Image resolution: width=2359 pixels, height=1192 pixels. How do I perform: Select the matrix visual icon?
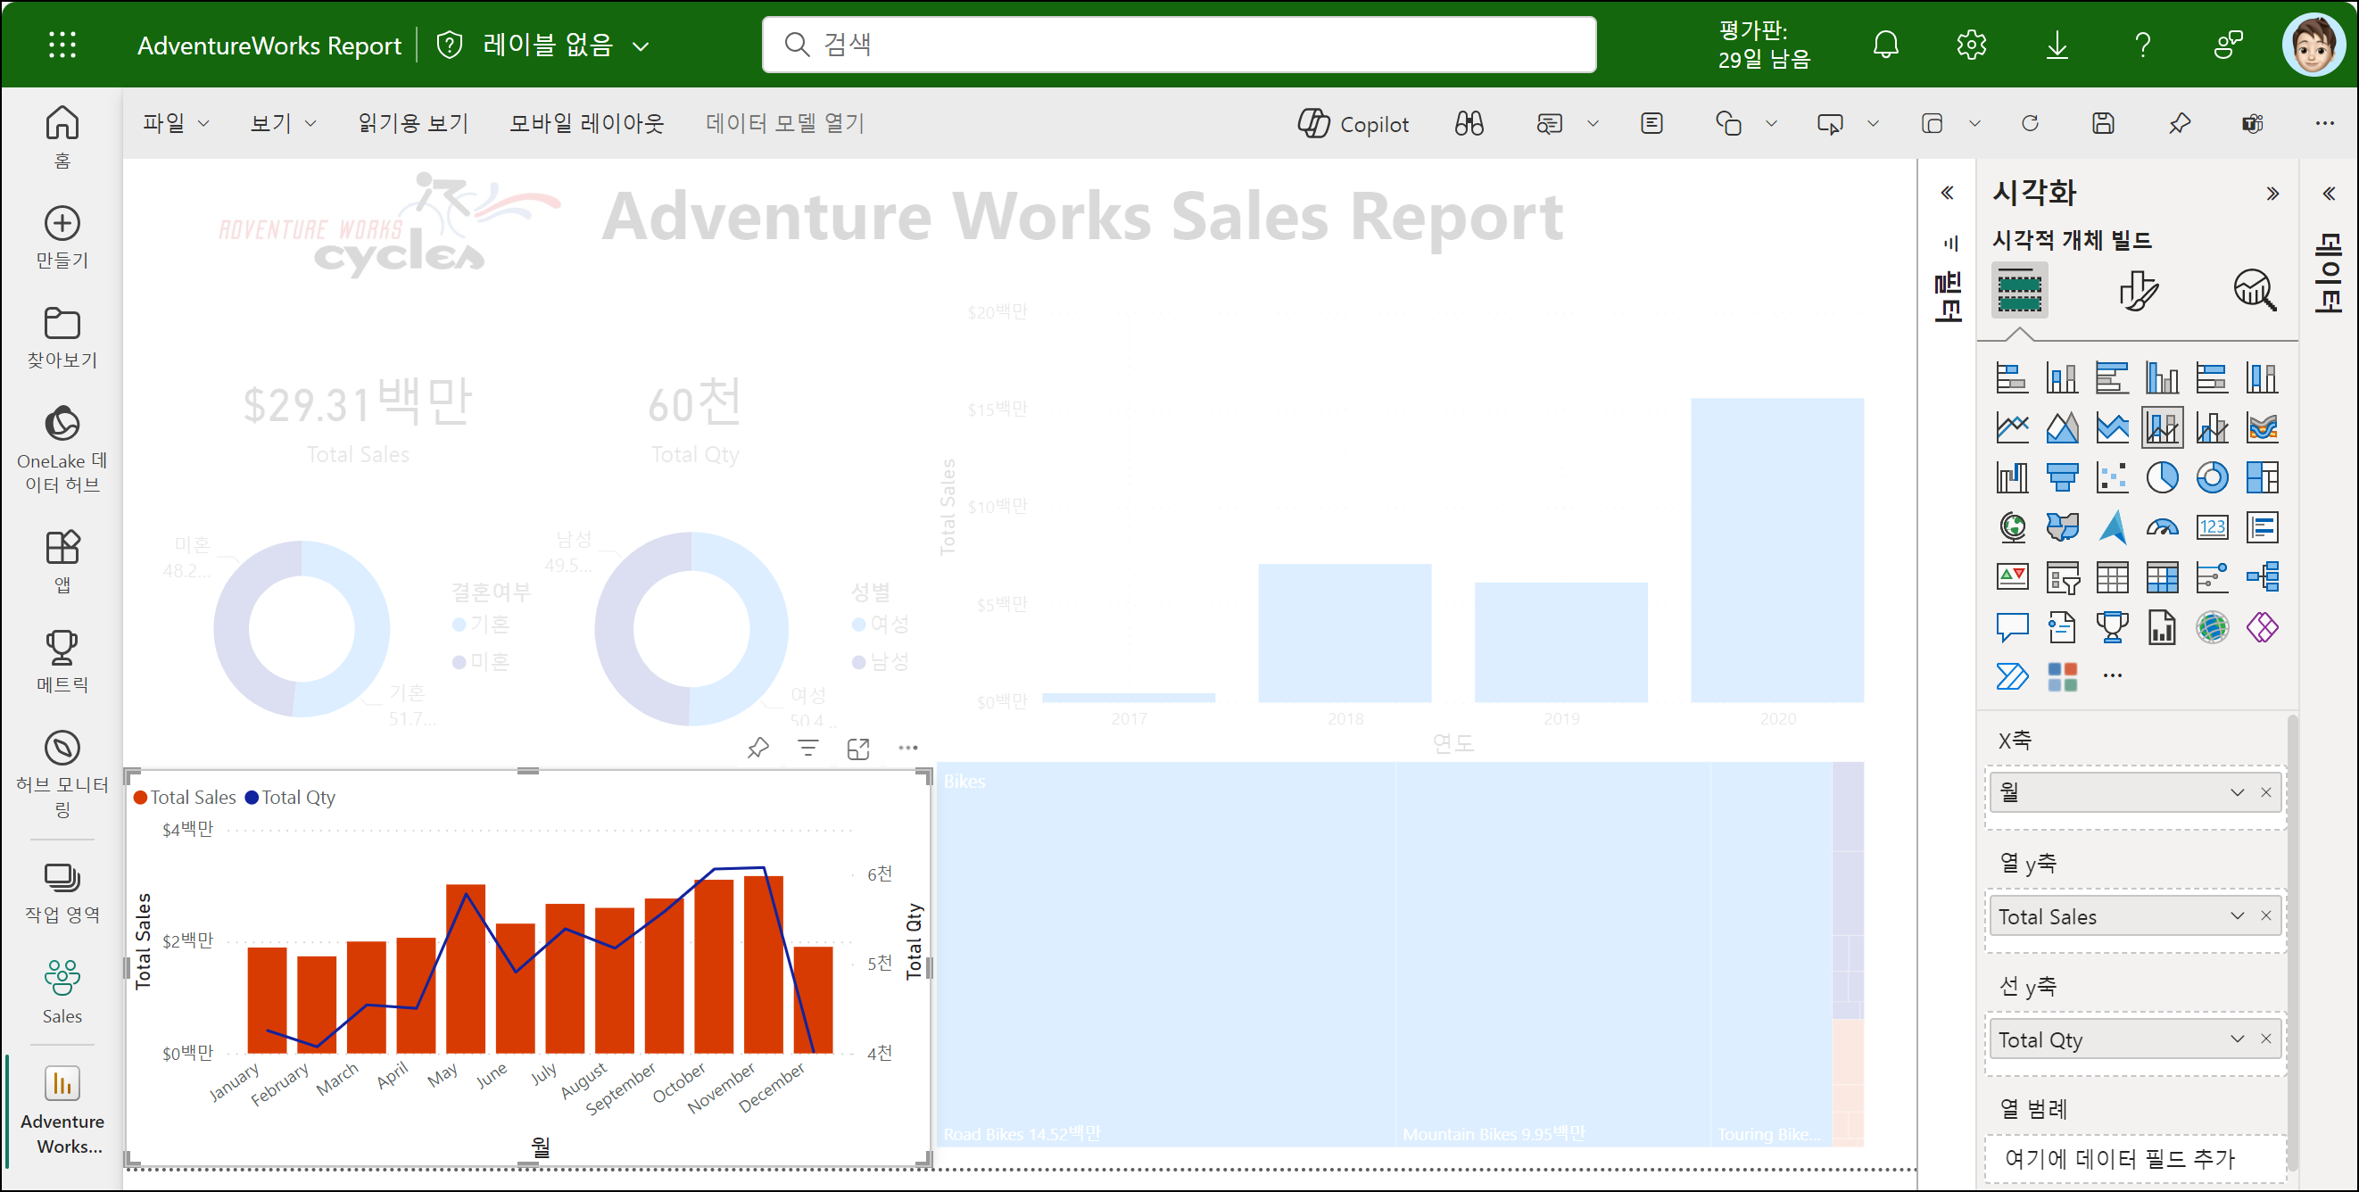[x=2161, y=577]
